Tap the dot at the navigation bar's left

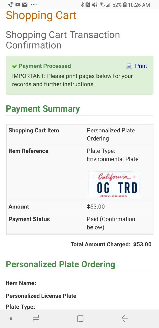[11, 319]
